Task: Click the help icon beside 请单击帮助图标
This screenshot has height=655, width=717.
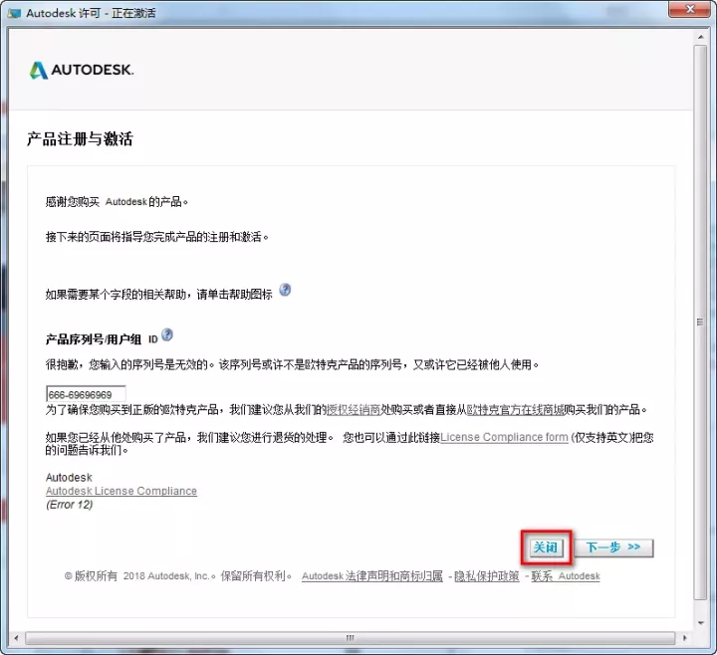Action: point(285,291)
